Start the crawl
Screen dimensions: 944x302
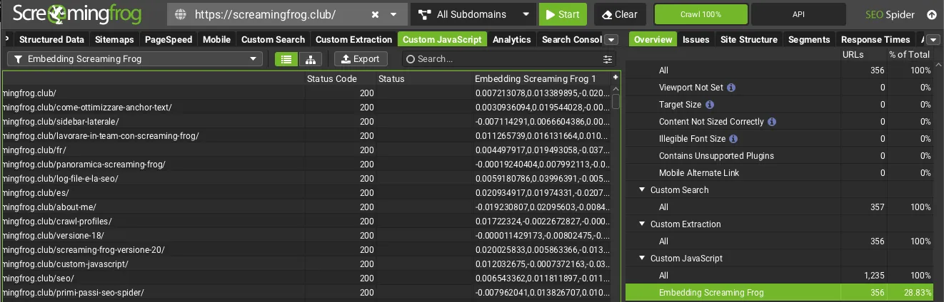[563, 14]
